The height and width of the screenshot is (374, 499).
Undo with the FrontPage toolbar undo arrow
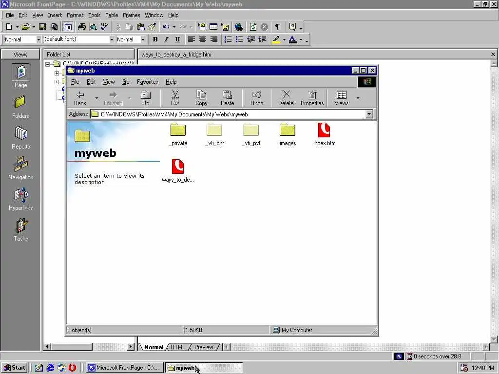(x=166, y=27)
